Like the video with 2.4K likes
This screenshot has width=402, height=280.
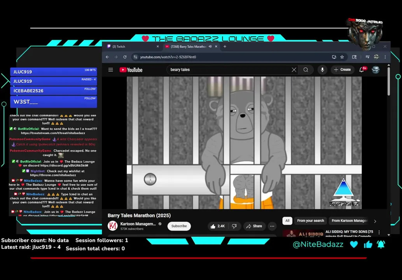(218, 226)
